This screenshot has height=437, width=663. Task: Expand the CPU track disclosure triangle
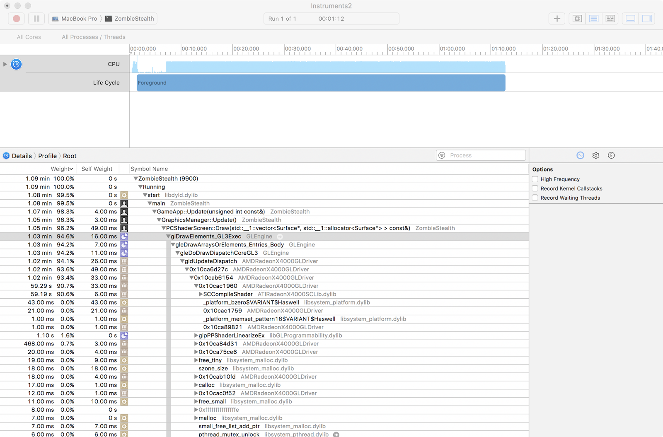tap(5, 64)
